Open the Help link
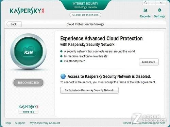Screen dimensions: 170x127 pos(8,123)
